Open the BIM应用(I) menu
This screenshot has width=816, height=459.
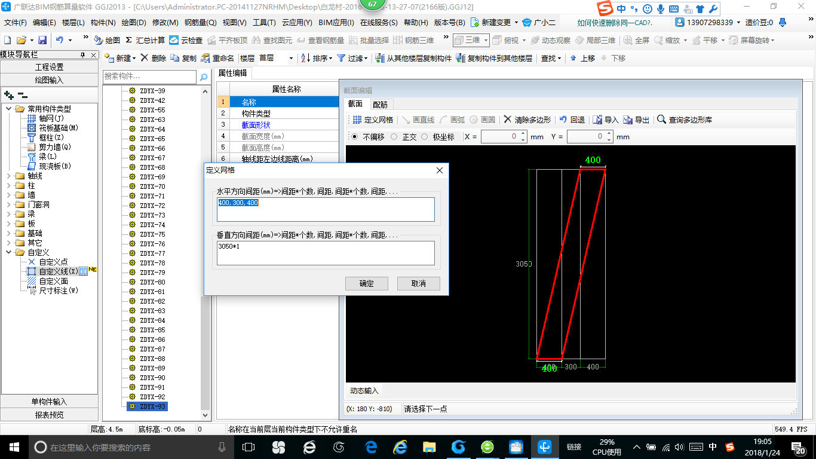pos(336,23)
